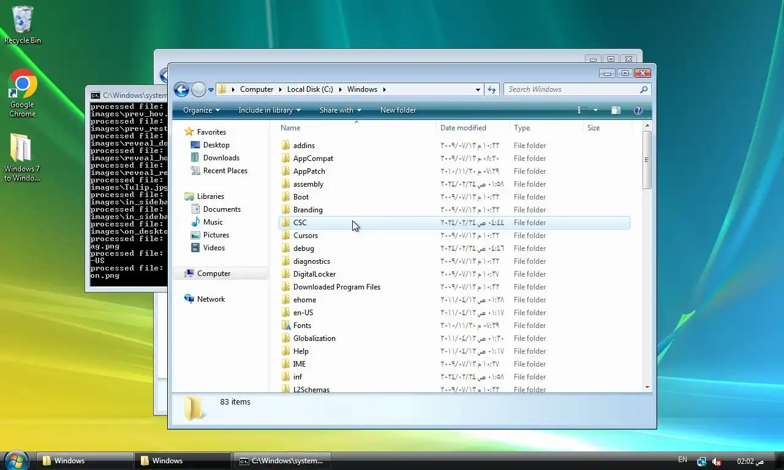Select the CSC folder icon
Screen dimensions: 784x470
285,223
